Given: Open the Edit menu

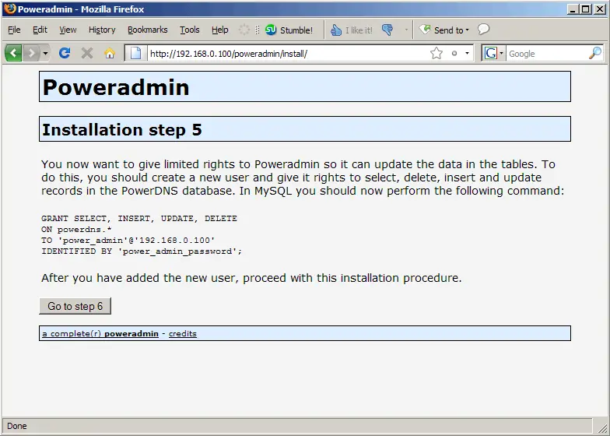Looking at the screenshot, I should pyautogui.click(x=40, y=30).
